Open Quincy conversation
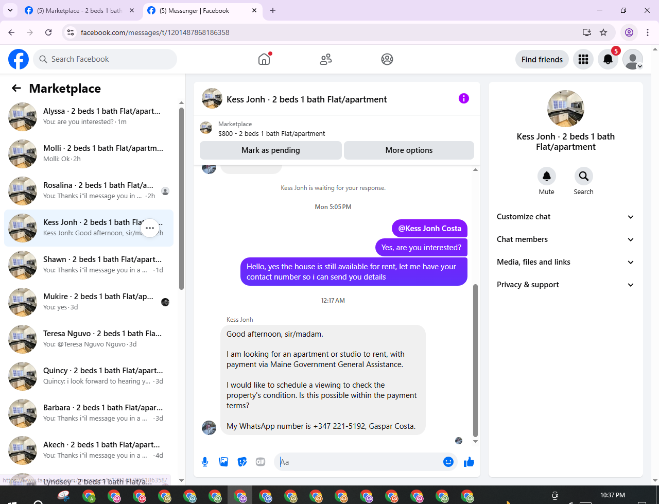The width and height of the screenshot is (659, 504). tap(89, 376)
